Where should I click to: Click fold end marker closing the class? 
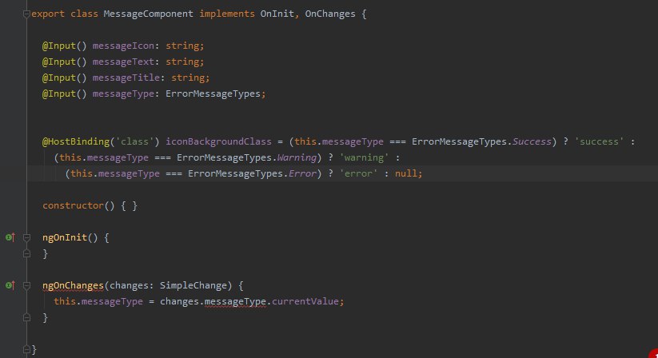coord(26,349)
